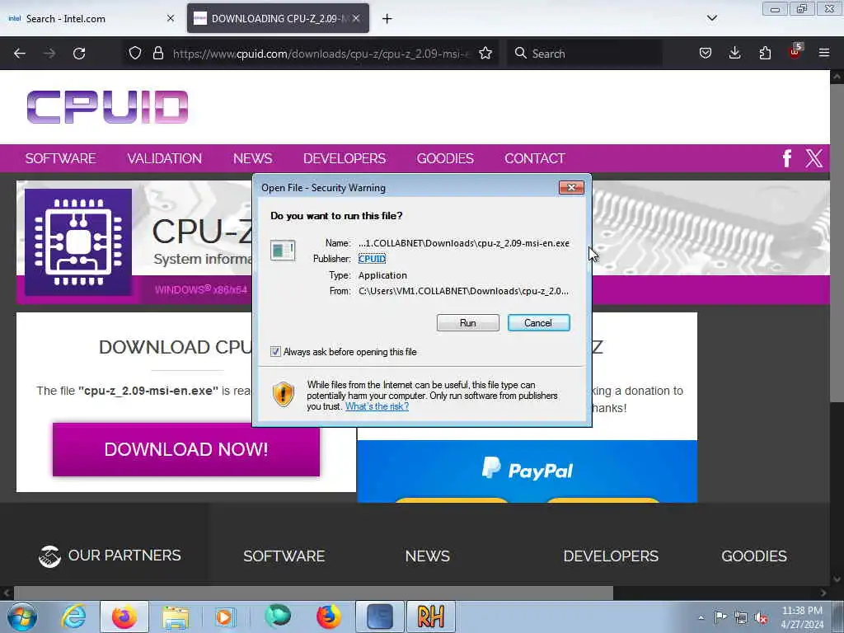Image resolution: width=844 pixels, height=633 pixels.
Task: Open the SOFTWARE nav menu
Action: coord(60,158)
